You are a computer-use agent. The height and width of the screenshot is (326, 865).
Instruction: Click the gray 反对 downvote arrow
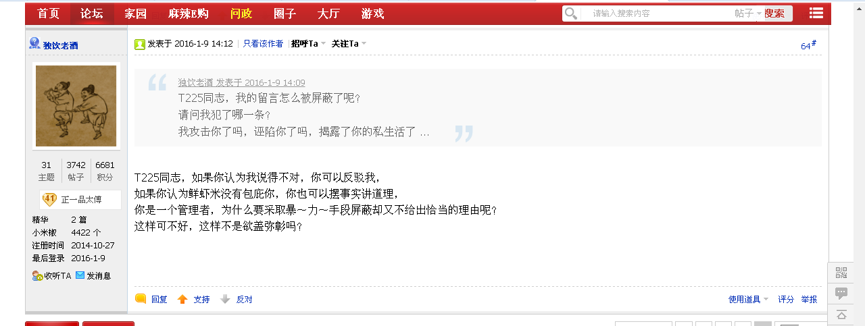pyautogui.click(x=226, y=299)
